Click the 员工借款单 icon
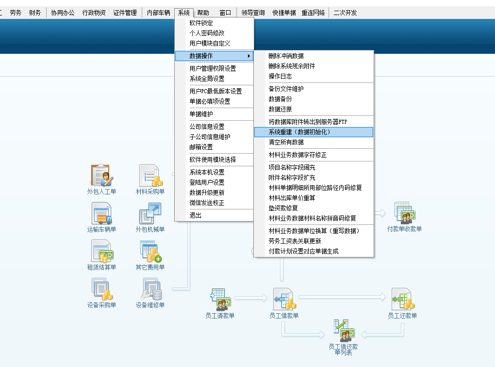Viewport: 495px width, 367px height. [284, 300]
